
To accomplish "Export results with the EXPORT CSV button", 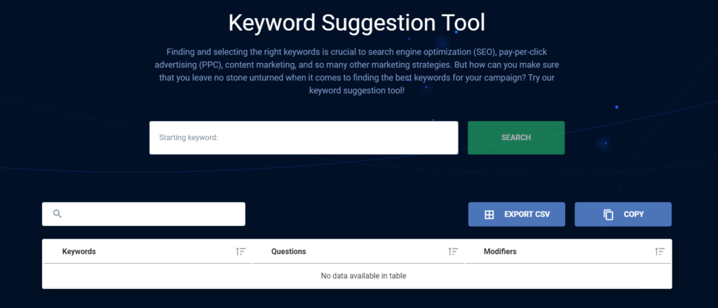I will pos(517,214).
